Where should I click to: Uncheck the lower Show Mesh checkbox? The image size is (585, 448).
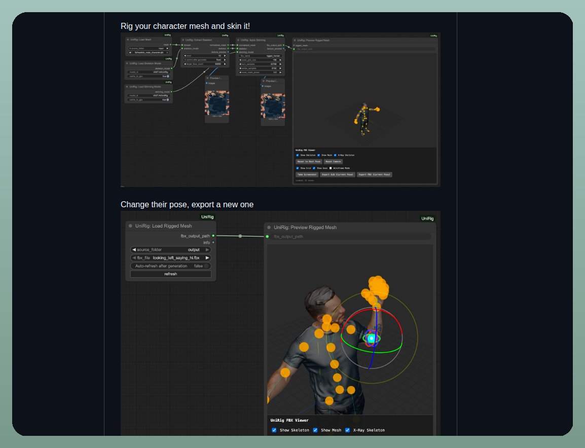coord(315,430)
